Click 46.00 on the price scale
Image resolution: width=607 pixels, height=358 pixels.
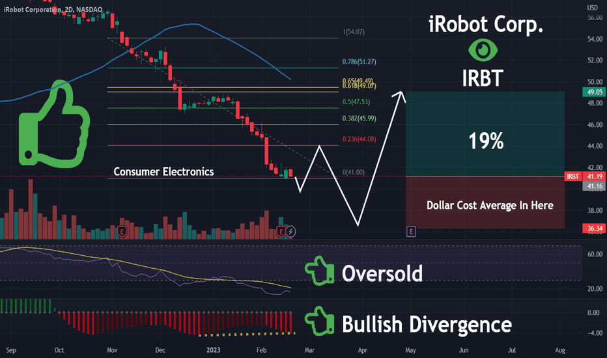595,124
